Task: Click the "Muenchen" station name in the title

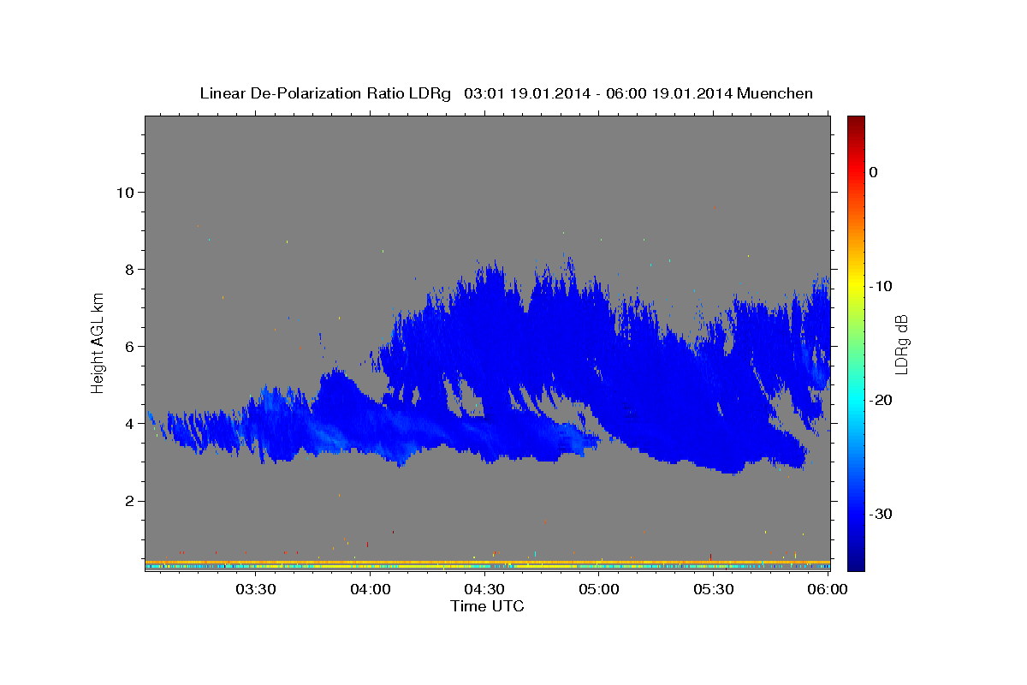Action: [775, 93]
